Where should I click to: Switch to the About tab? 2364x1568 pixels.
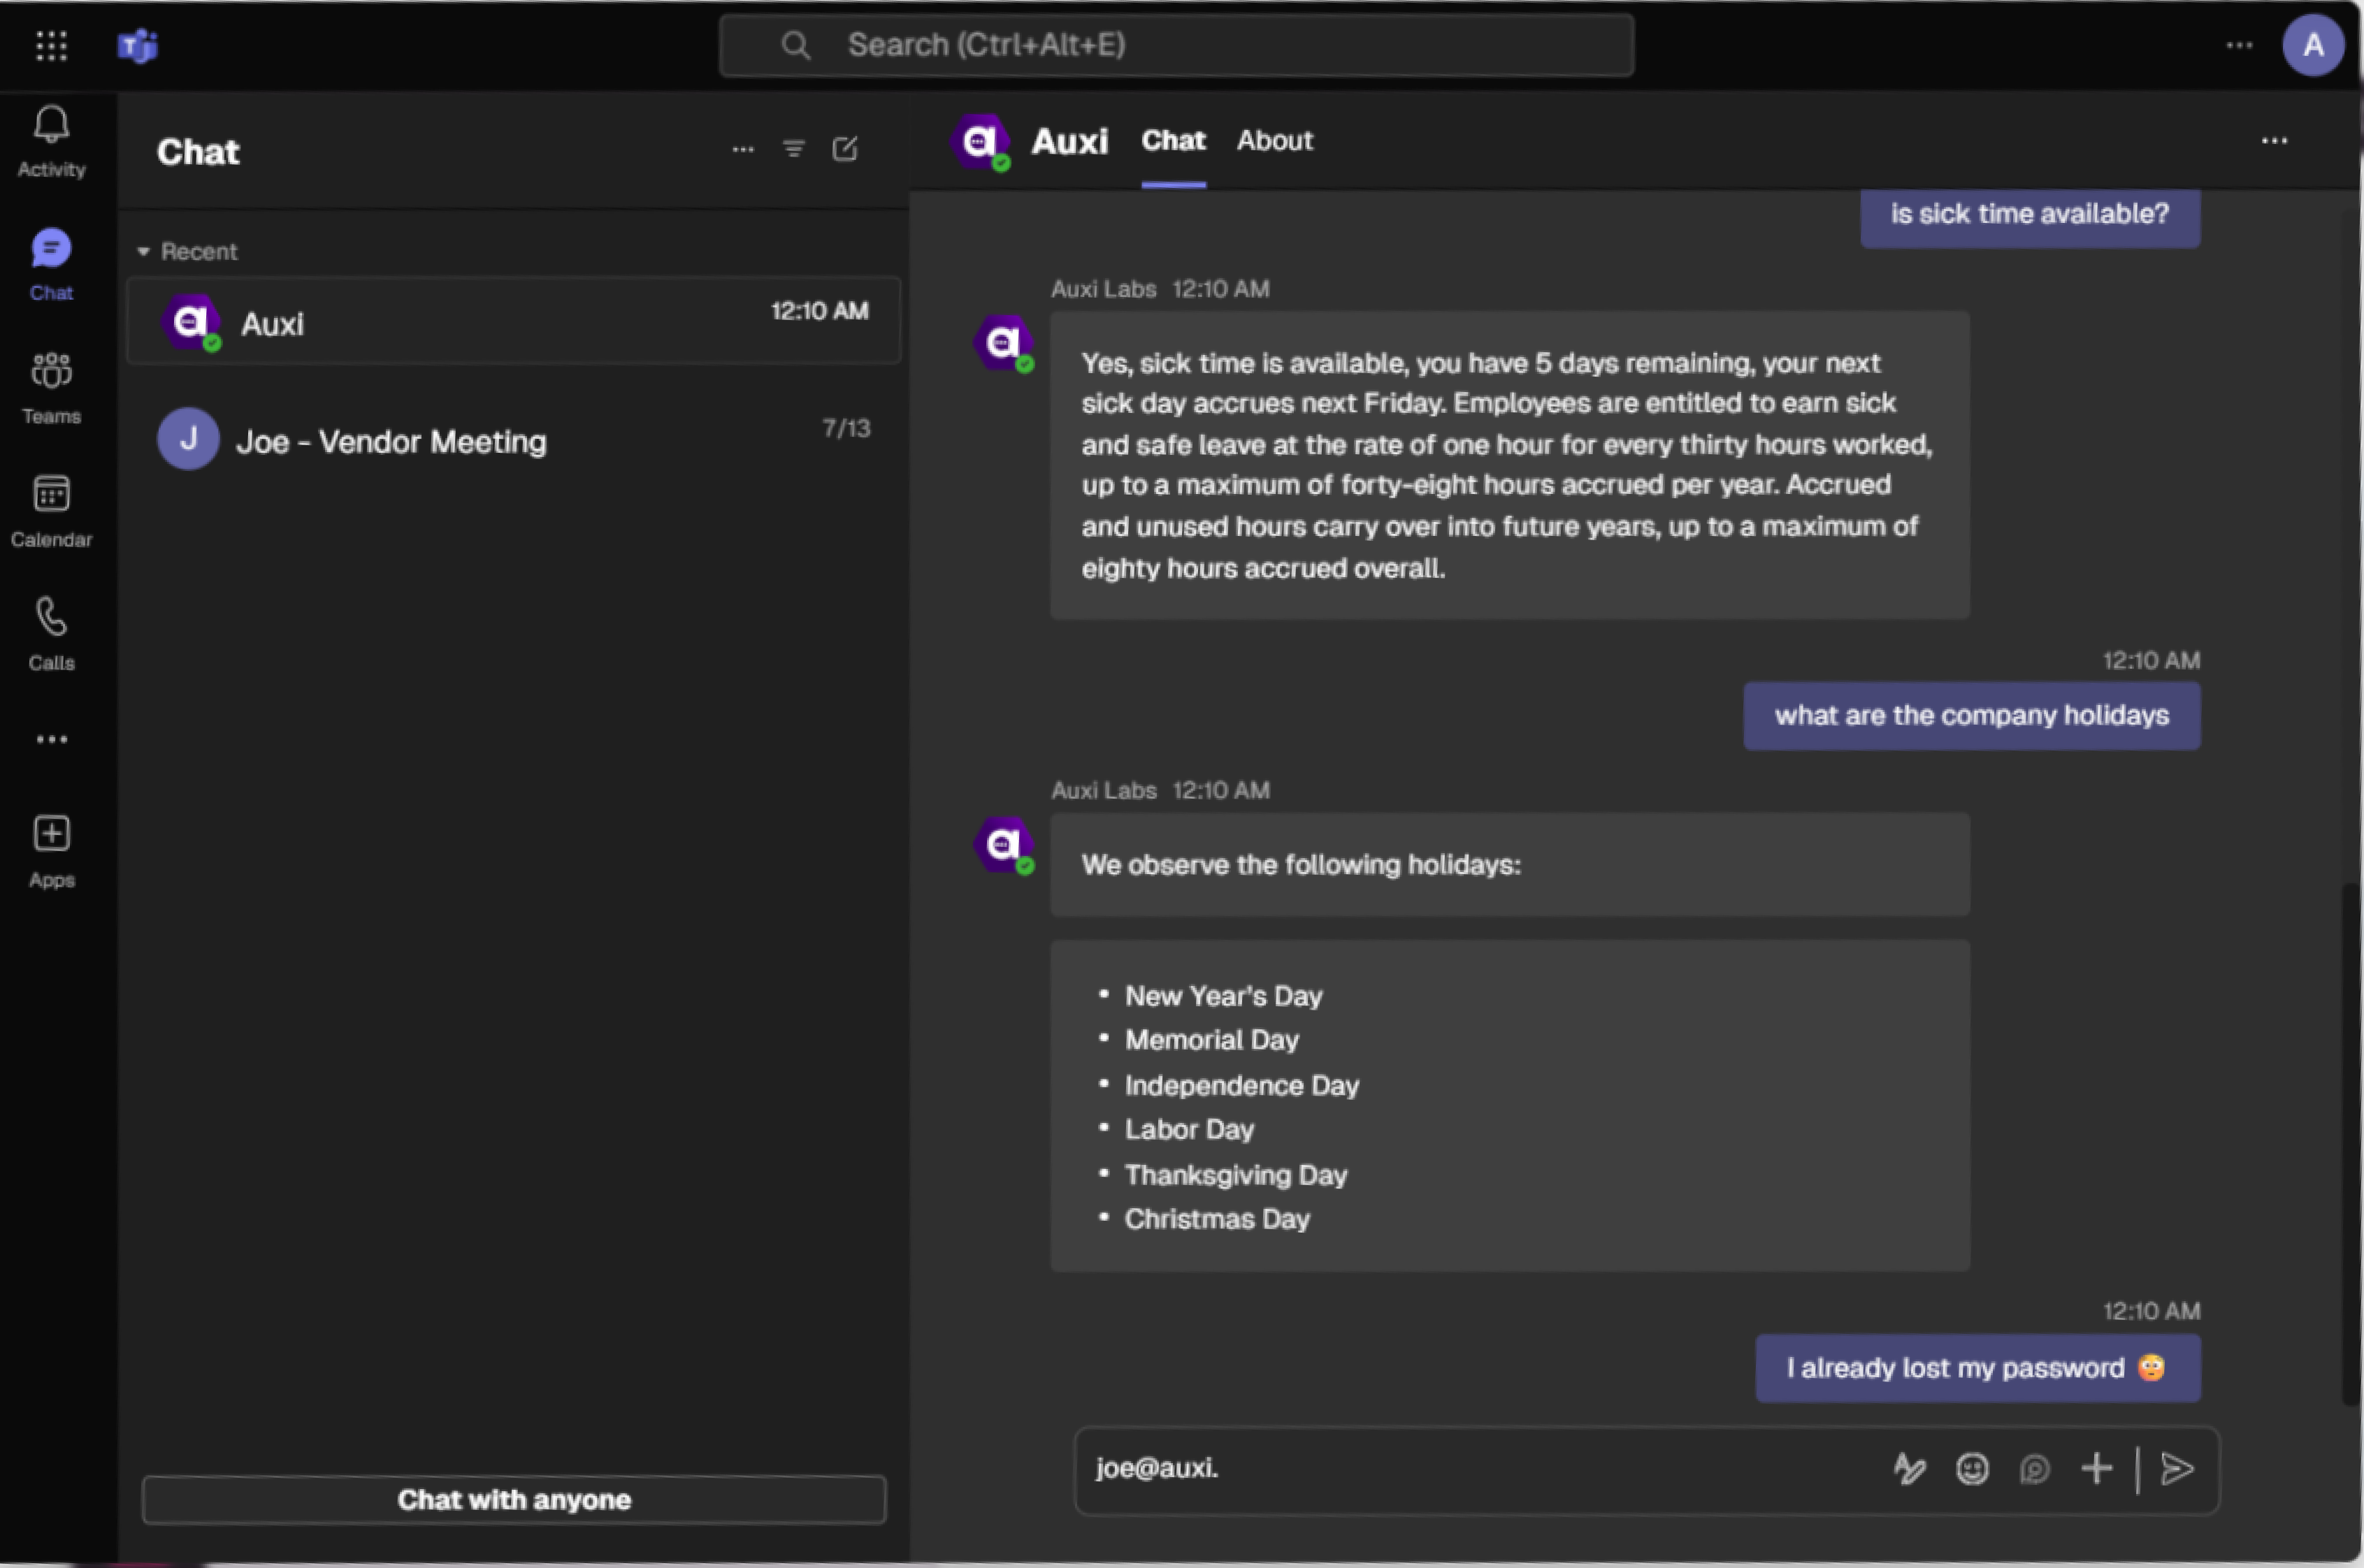coord(1274,141)
